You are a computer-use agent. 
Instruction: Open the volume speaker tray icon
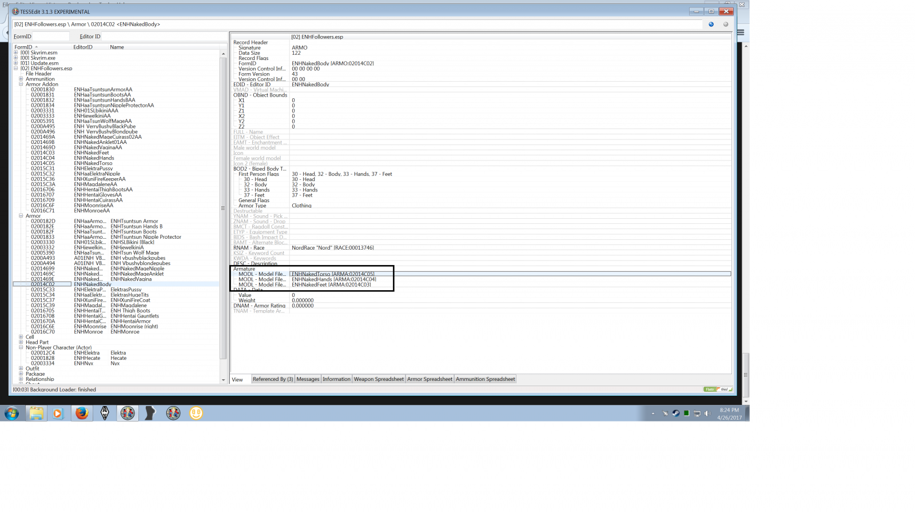[707, 413]
